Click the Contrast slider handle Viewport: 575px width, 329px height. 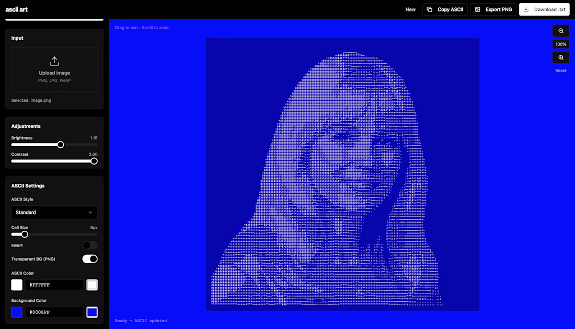tap(94, 161)
